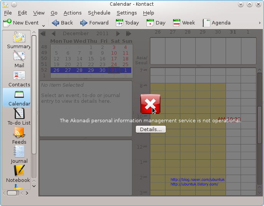Open the File menu
The height and width of the screenshot is (206, 264).
click(8, 13)
